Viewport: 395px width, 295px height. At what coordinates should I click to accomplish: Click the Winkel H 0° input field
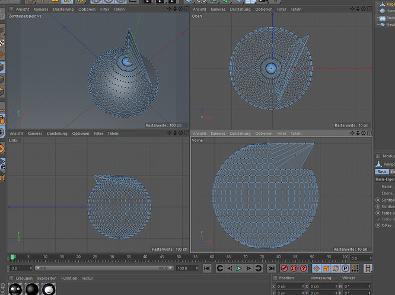pyautogui.click(x=357, y=286)
